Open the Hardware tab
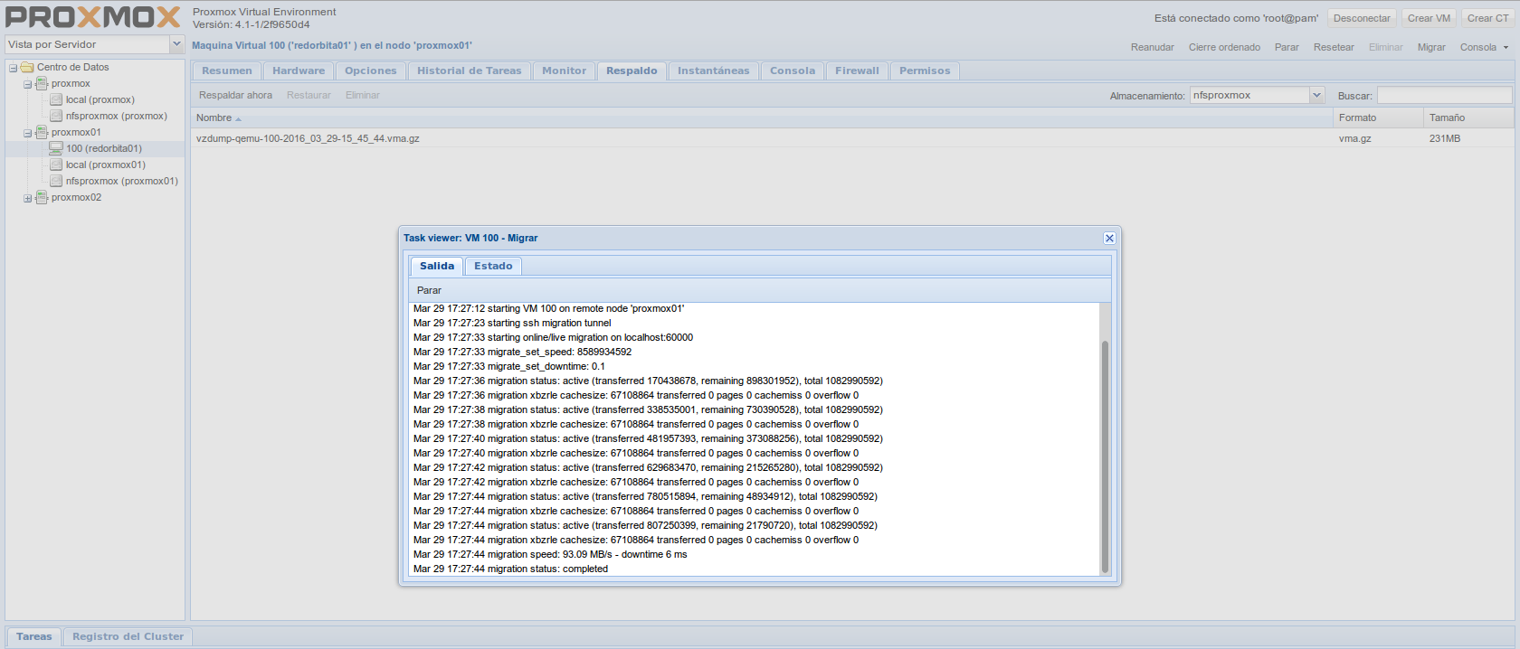The width and height of the screenshot is (1520, 649). pyautogui.click(x=299, y=71)
